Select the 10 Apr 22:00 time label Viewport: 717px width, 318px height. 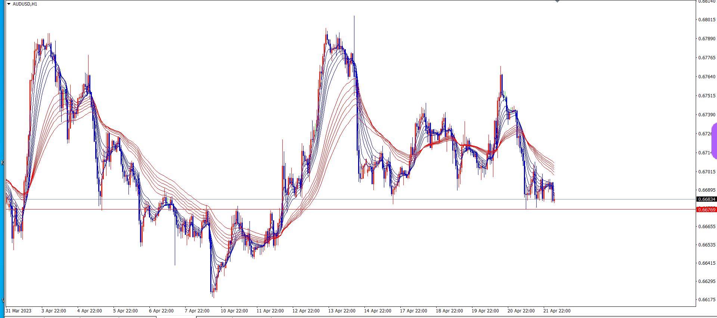(x=234, y=311)
